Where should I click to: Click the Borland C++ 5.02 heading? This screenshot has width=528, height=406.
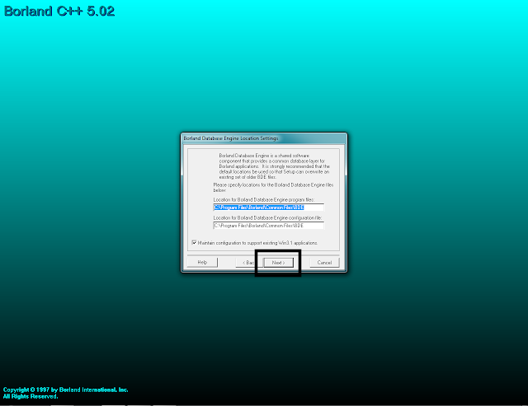[59, 11]
